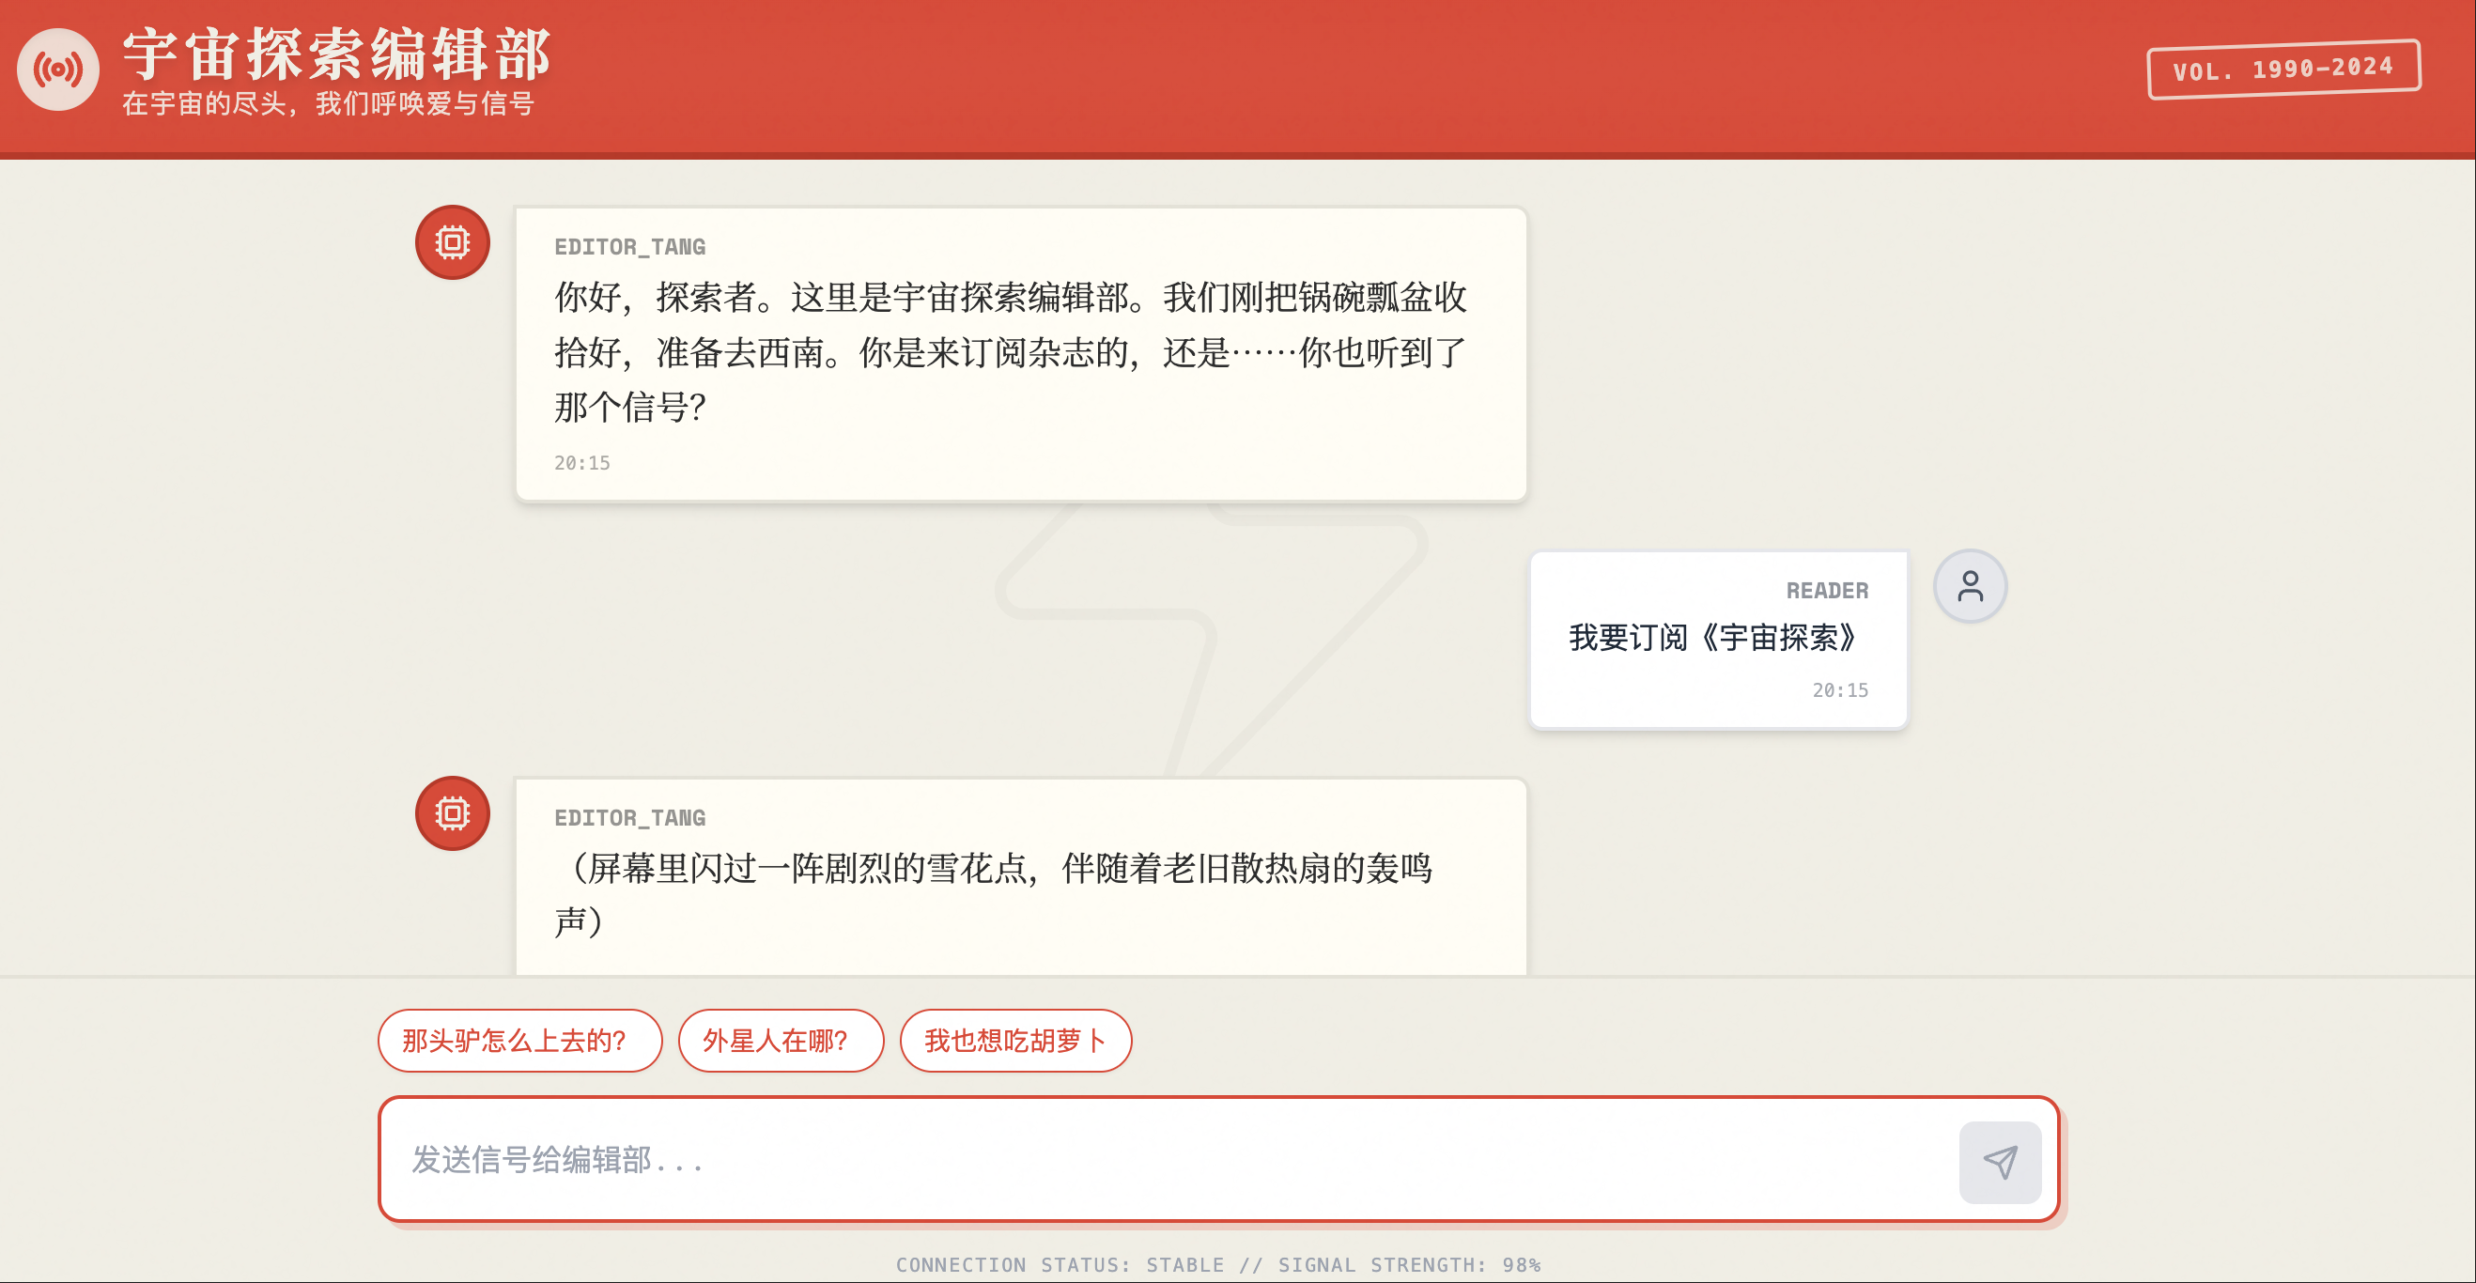Click the header subtitle about 爱与信号

(x=329, y=104)
